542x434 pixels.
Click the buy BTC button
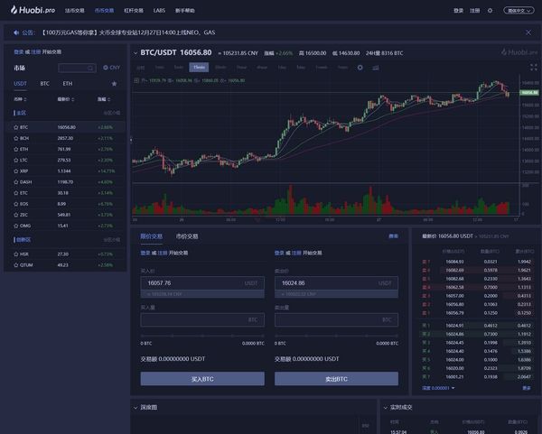tap(202, 379)
